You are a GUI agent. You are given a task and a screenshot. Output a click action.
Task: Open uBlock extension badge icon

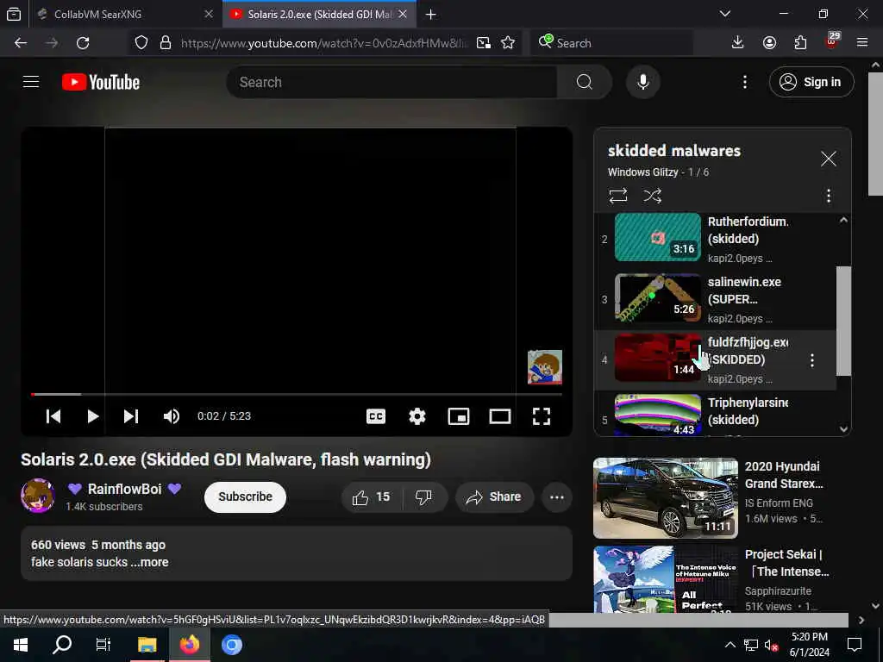pyautogui.click(x=832, y=41)
